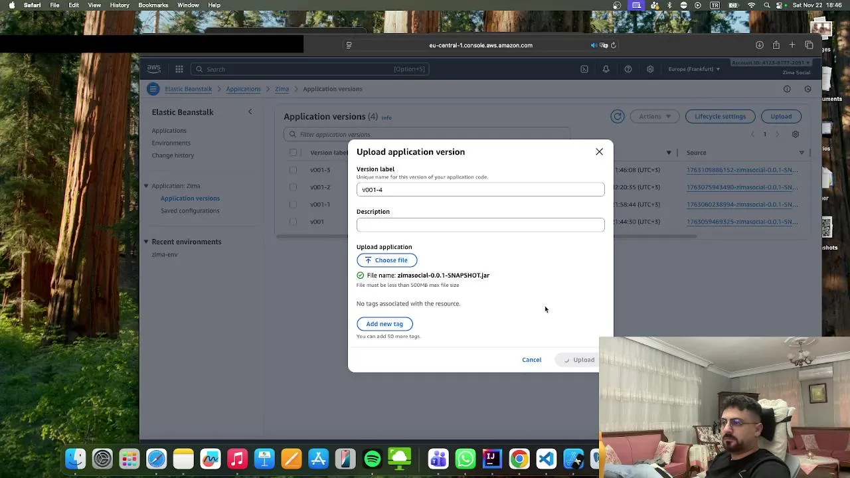Reload the Safari page
This screenshot has height=478, width=850.
(613, 45)
